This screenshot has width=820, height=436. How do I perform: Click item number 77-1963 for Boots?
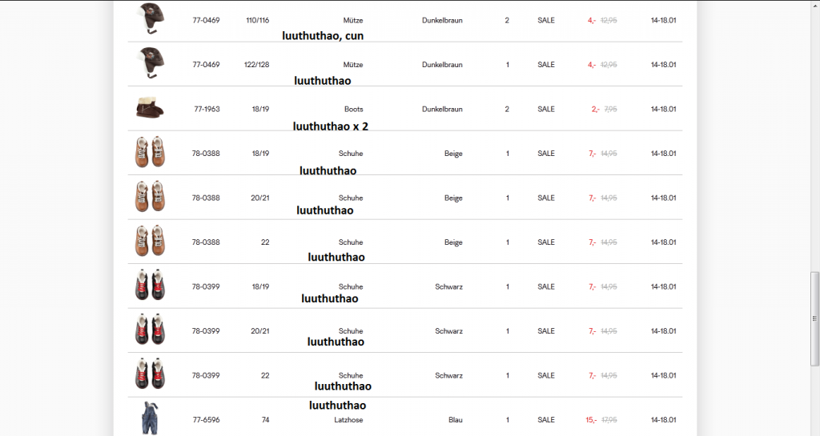(x=207, y=109)
